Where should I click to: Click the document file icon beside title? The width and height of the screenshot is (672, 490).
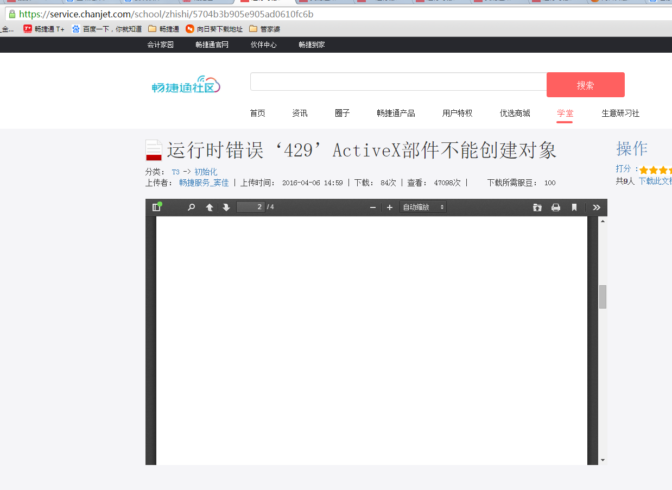pyautogui.click(x=154, y=150)
